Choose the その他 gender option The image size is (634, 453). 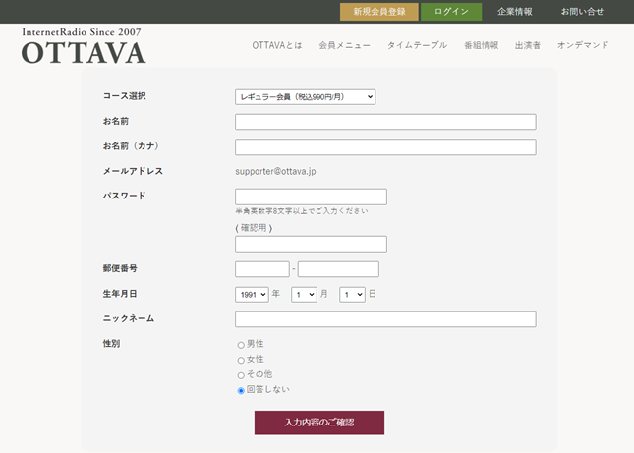tap(241, 375)
